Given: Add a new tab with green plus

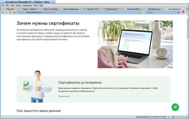Looking at the screenshot, I should [187, 9].
